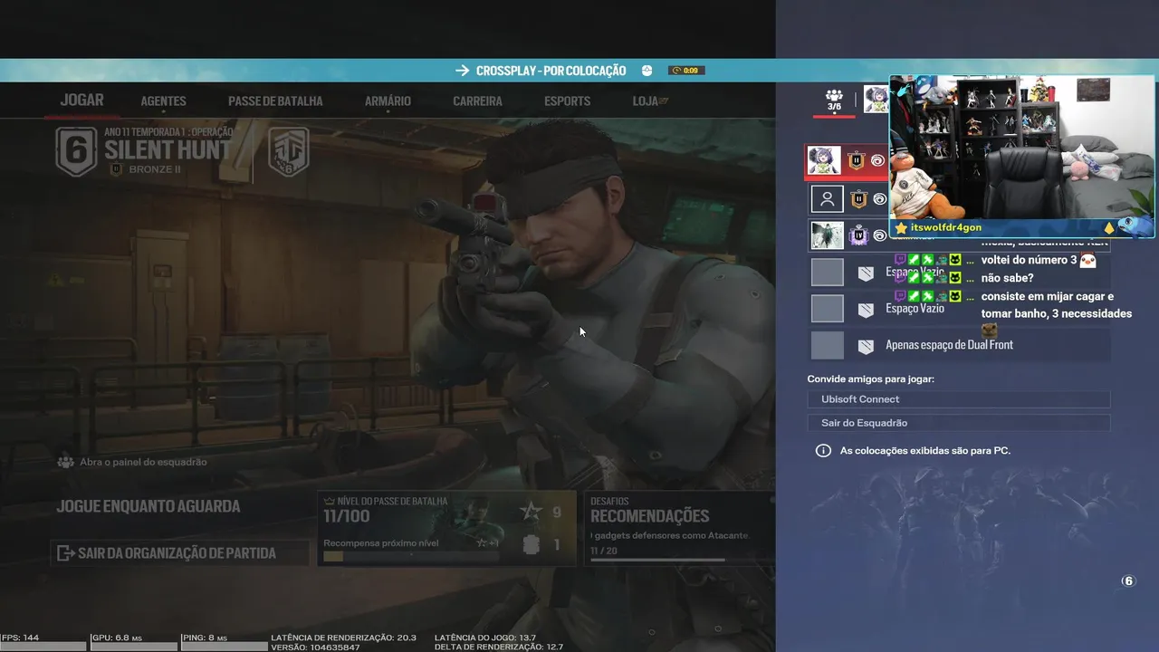
Task: Click the Ubisoft swirl in the highlighted squad row
Action: pyautogui.click(x=878, y=162)
